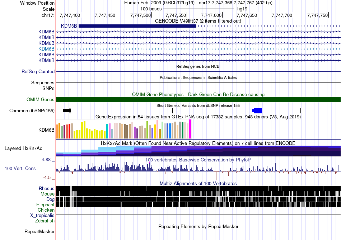The width and height of the screenshot is (341, 240).
Task: Select the Rhesus alignment row label
Action: coord(46,188)
